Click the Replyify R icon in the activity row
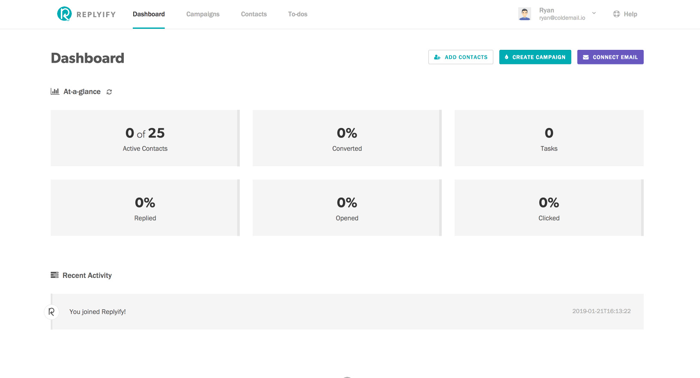 coord(52,311)
